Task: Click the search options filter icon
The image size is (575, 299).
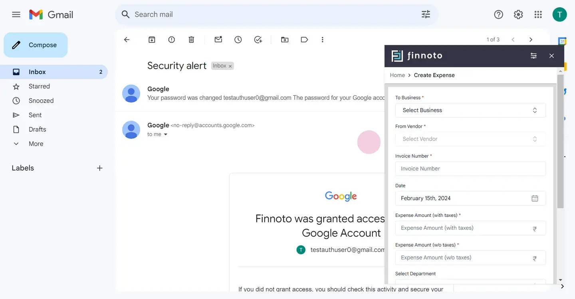Action: coord(426,14)
